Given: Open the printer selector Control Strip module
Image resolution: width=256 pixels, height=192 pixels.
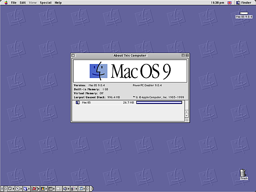Looking at the screenshot, I should pyautogui.click(x=59, y=189).
